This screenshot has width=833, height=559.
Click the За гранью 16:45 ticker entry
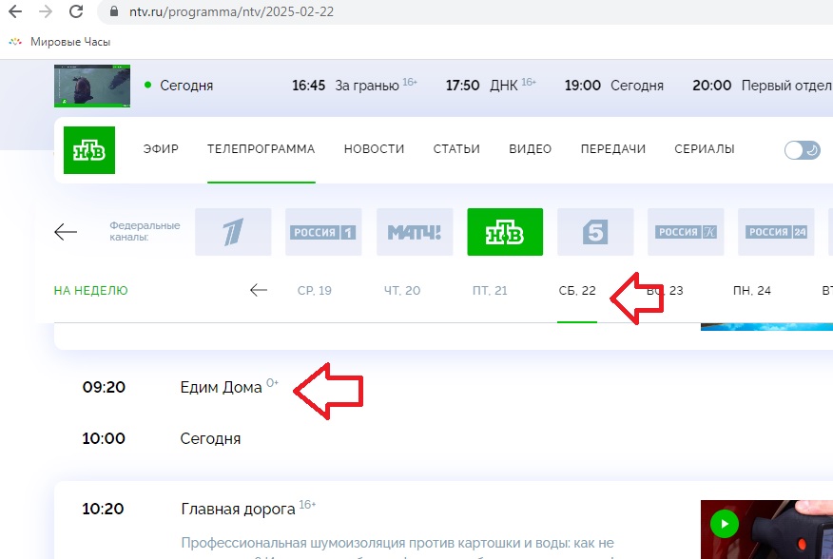point(355,86)
